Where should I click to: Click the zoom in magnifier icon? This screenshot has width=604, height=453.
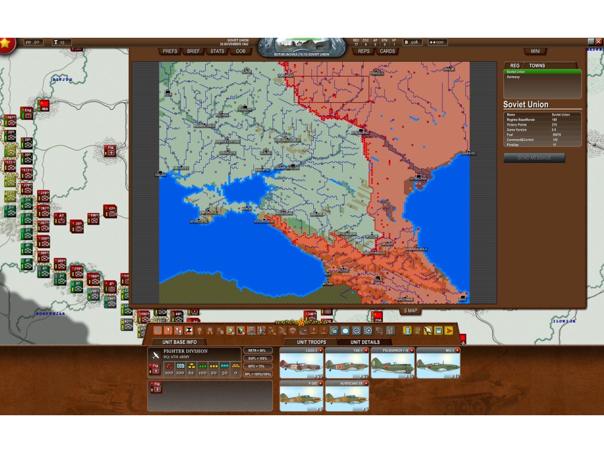[x=368, y=330]
